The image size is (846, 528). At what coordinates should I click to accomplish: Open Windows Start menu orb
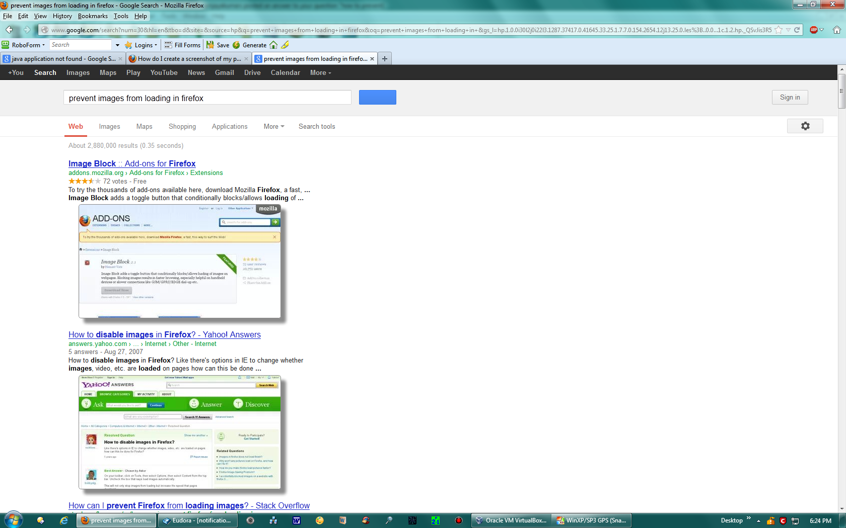pos(13,520)
